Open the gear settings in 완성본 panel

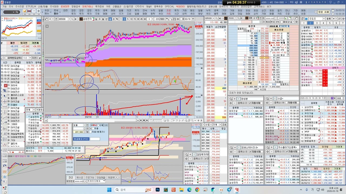click(231, 103)
